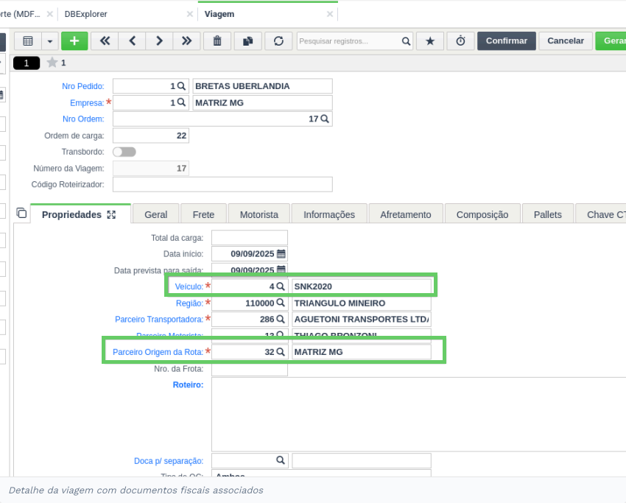
Task: Open grid view mode icon
Action: (x=28, y=41)
